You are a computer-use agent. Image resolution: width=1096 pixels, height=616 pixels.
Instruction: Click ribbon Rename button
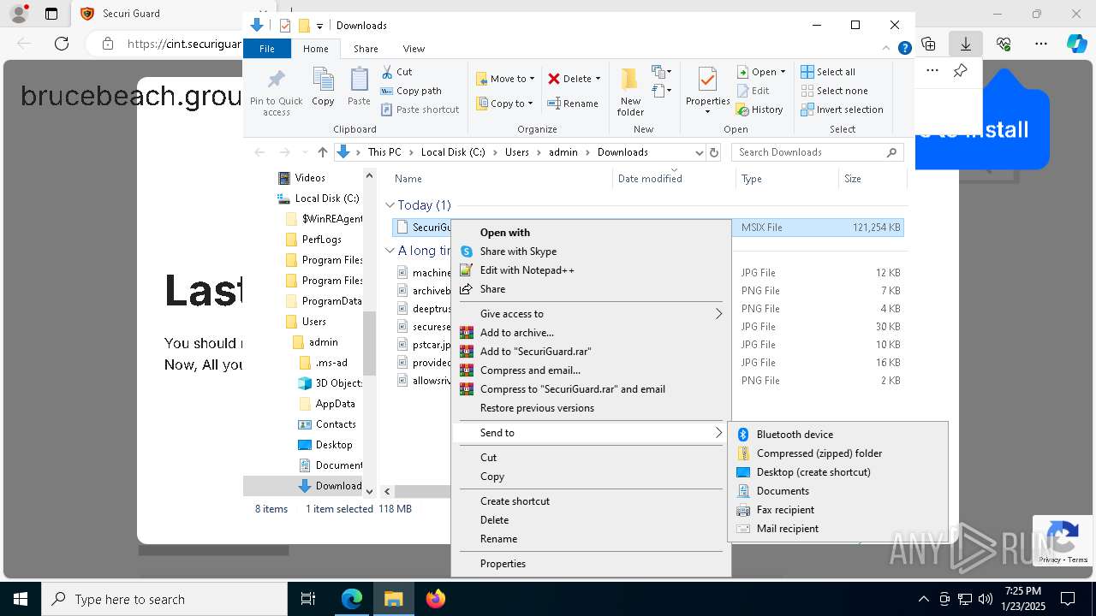click(x=573, y=104)
